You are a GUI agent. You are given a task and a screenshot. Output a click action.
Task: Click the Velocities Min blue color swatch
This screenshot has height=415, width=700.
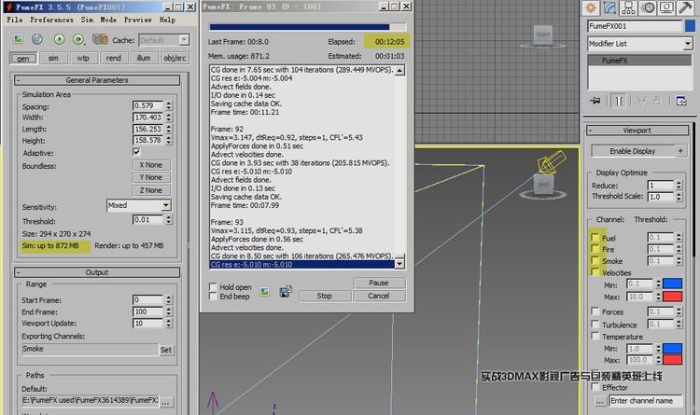(672, 284)
